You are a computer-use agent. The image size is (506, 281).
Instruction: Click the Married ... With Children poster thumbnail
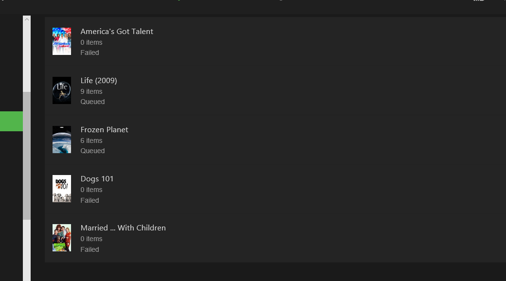(x=62, y=238)
